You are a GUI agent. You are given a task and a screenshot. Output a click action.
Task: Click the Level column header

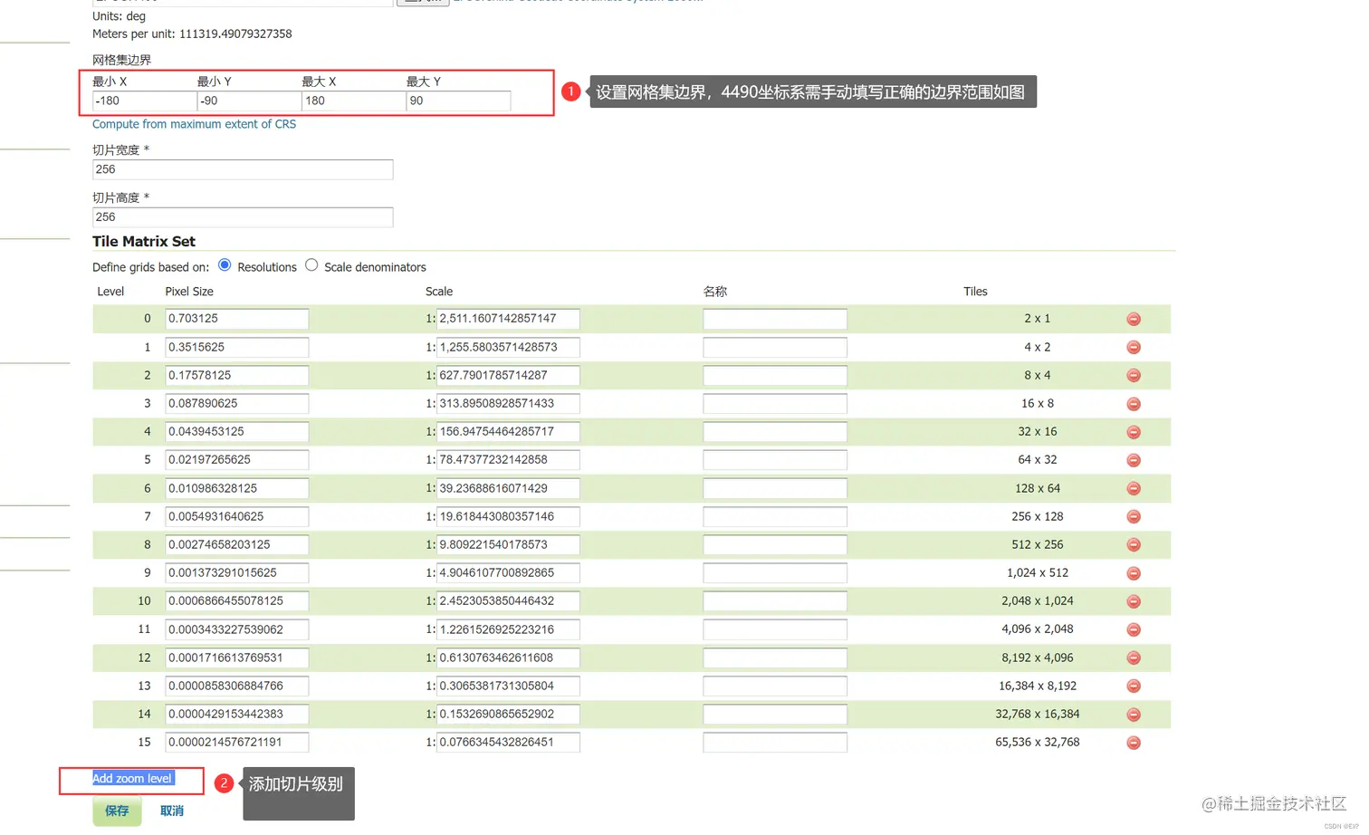110,292
